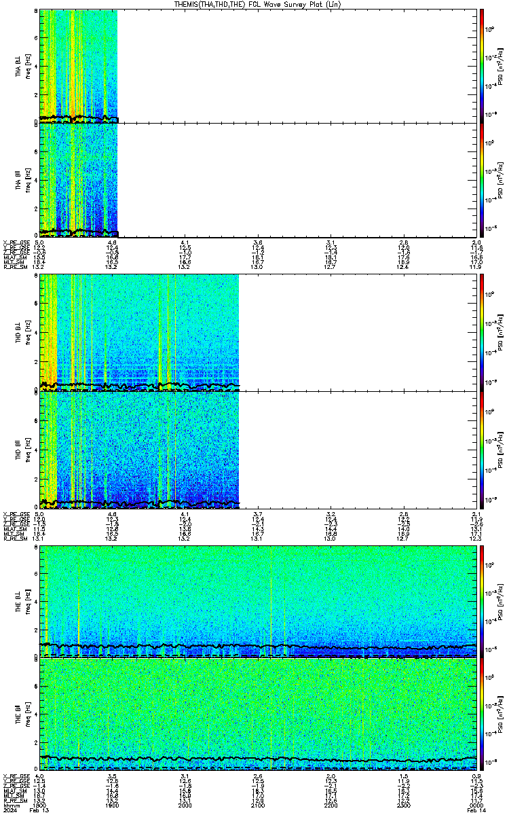Click the THE B-perpendicular freq [Hz] axis label
Image resolution: width=509 pixels, height=815 pixels.
tap(27, 601)
